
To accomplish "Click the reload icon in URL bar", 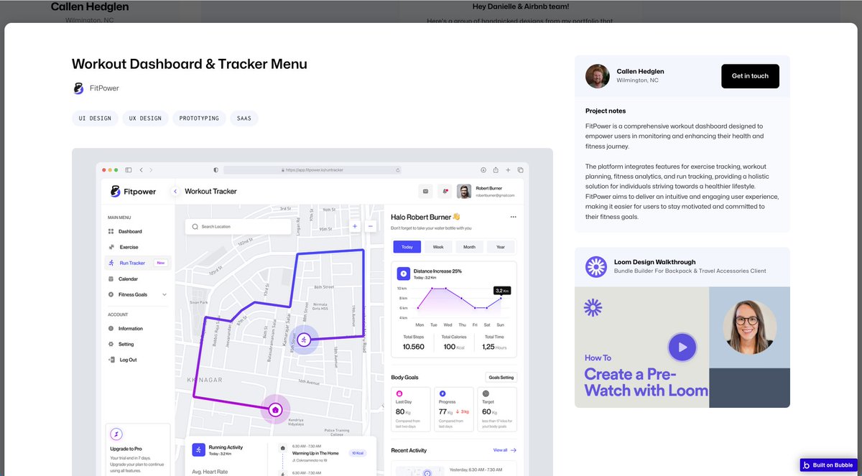I will 398,170.
